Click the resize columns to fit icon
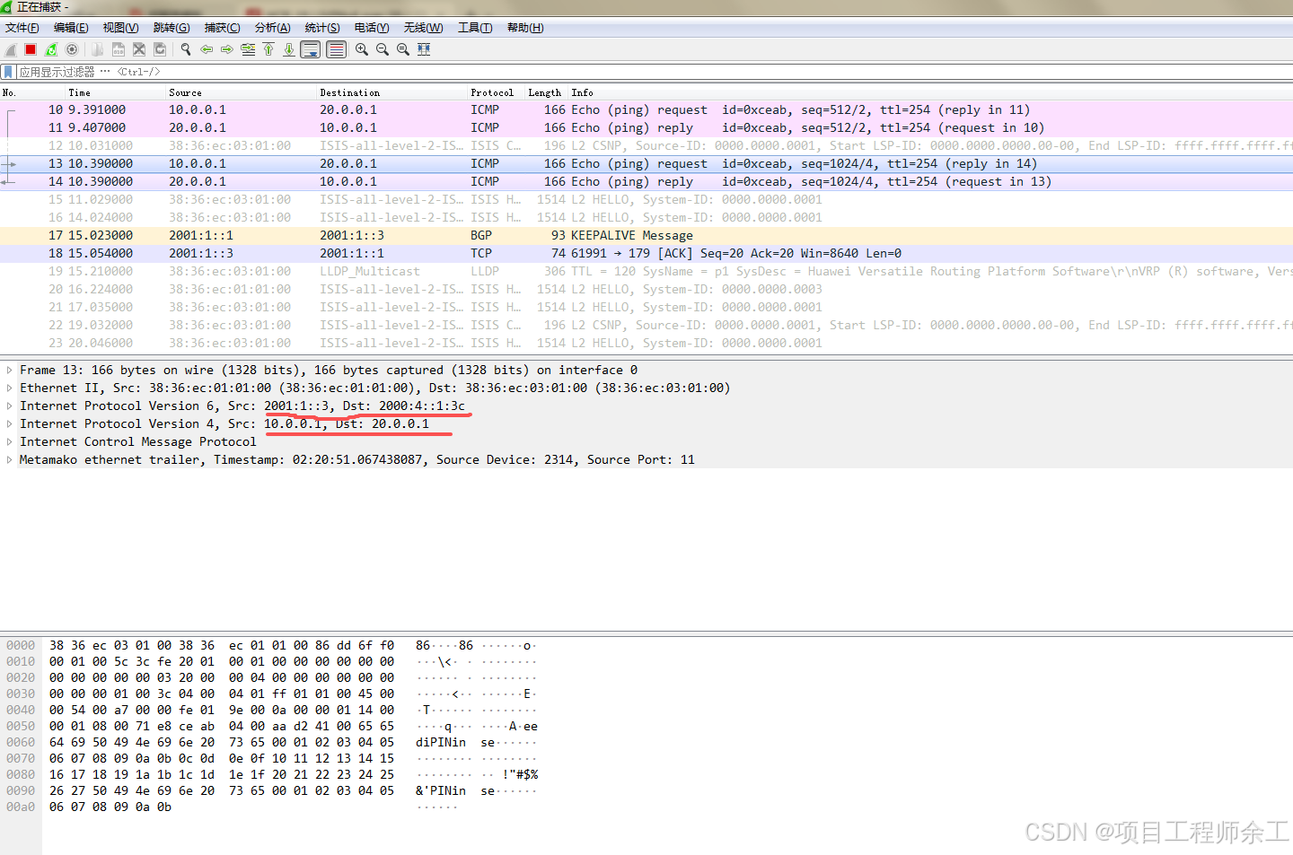This screenshot has width=1293, height=855. [424, 50]
